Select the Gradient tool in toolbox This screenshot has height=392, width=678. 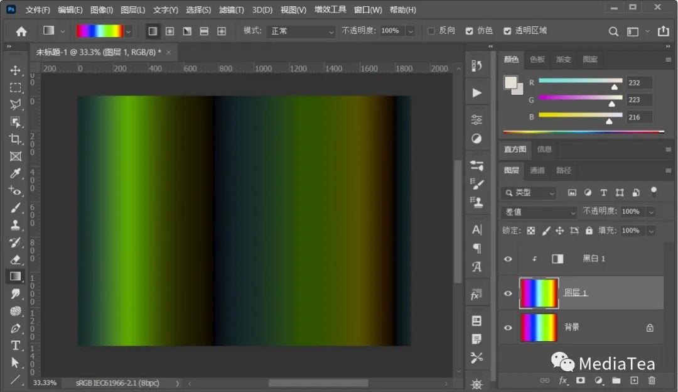click(16, 276)
